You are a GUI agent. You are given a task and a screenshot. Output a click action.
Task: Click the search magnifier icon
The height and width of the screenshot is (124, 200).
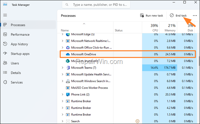[x=67, y=5]
